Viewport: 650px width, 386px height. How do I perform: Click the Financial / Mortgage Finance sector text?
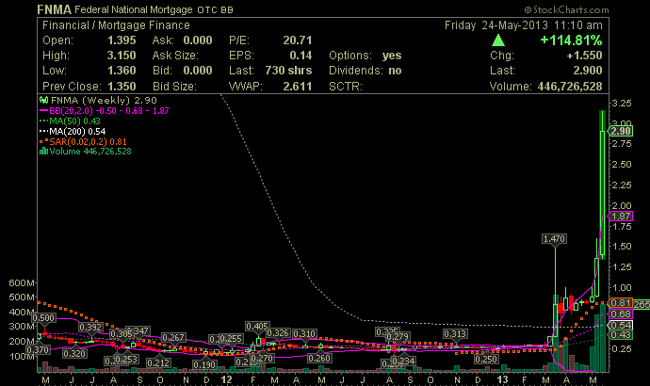[116, 25]
